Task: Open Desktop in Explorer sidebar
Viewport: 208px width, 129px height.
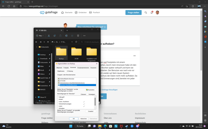Action: point(43,55)
